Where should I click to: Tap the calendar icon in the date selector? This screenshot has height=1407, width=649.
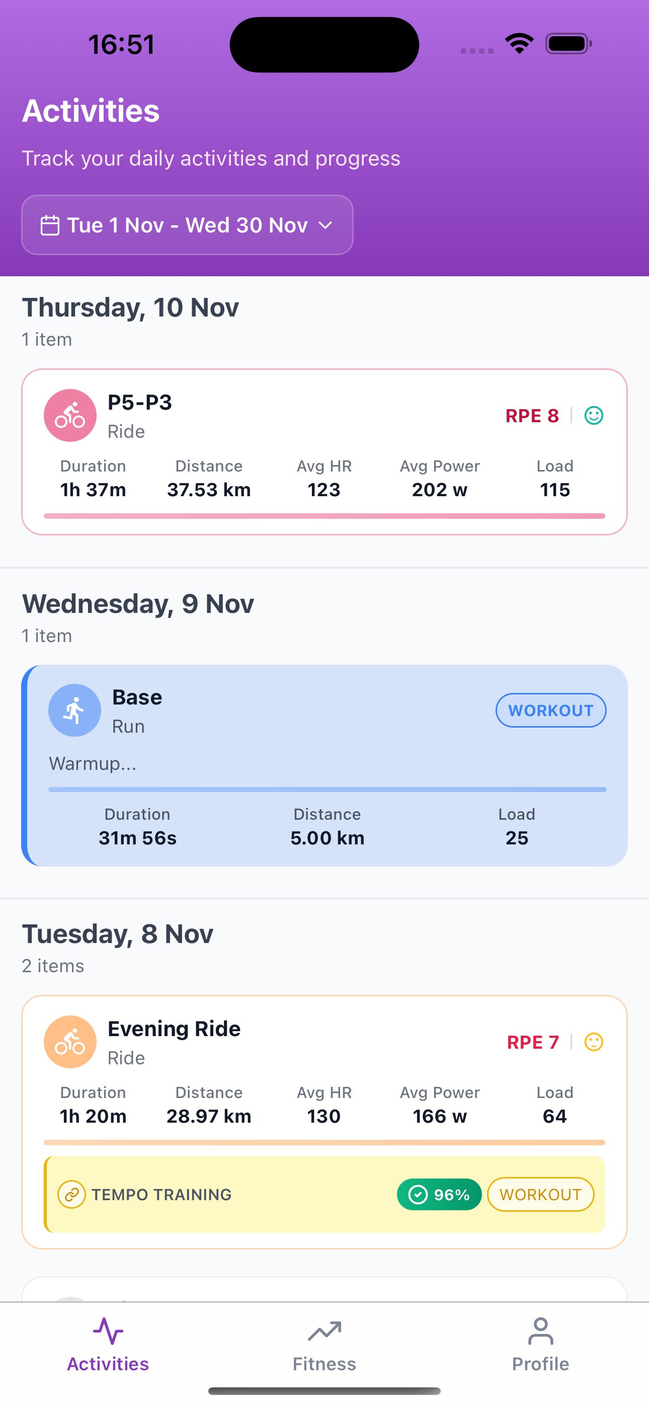[50, 224]
